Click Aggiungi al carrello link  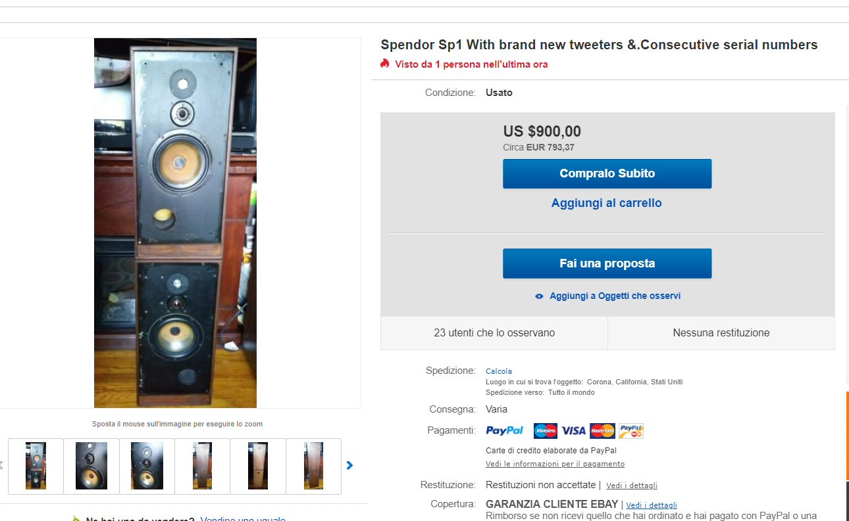[x=606, y=203]
